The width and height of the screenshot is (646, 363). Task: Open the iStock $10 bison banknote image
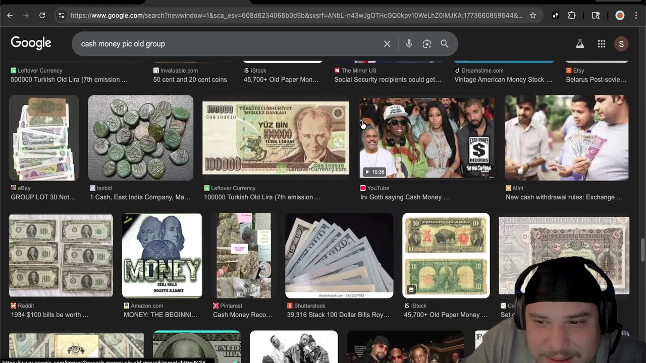click(x=446, y=256)
